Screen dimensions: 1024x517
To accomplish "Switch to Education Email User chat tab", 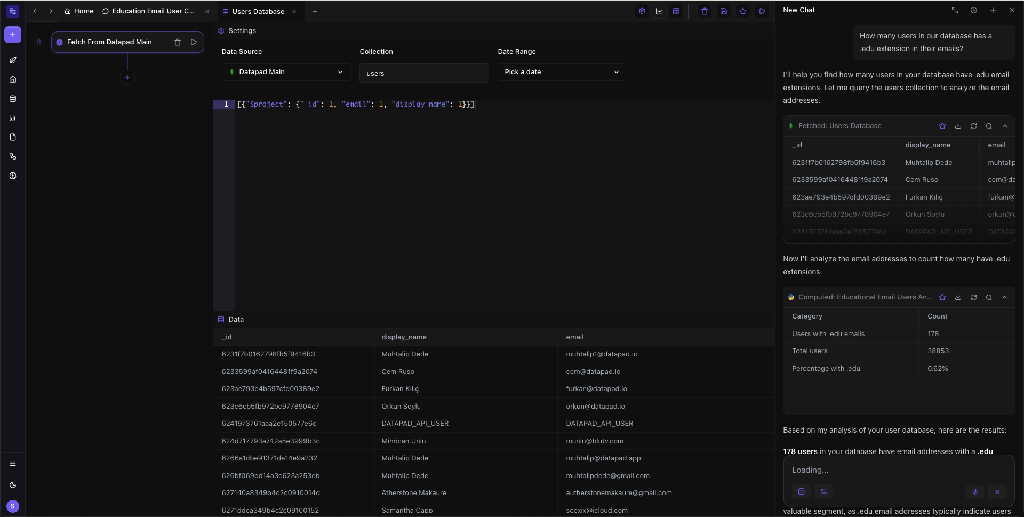I will 149,11.
